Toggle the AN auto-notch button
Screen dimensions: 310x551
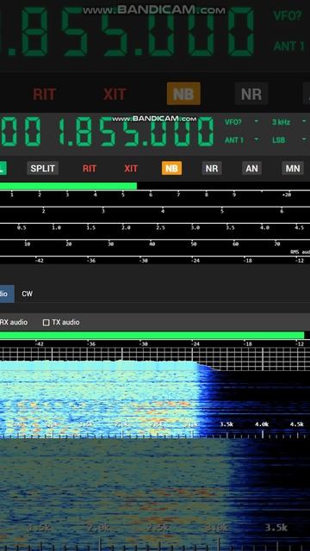(x=251, y=169)
